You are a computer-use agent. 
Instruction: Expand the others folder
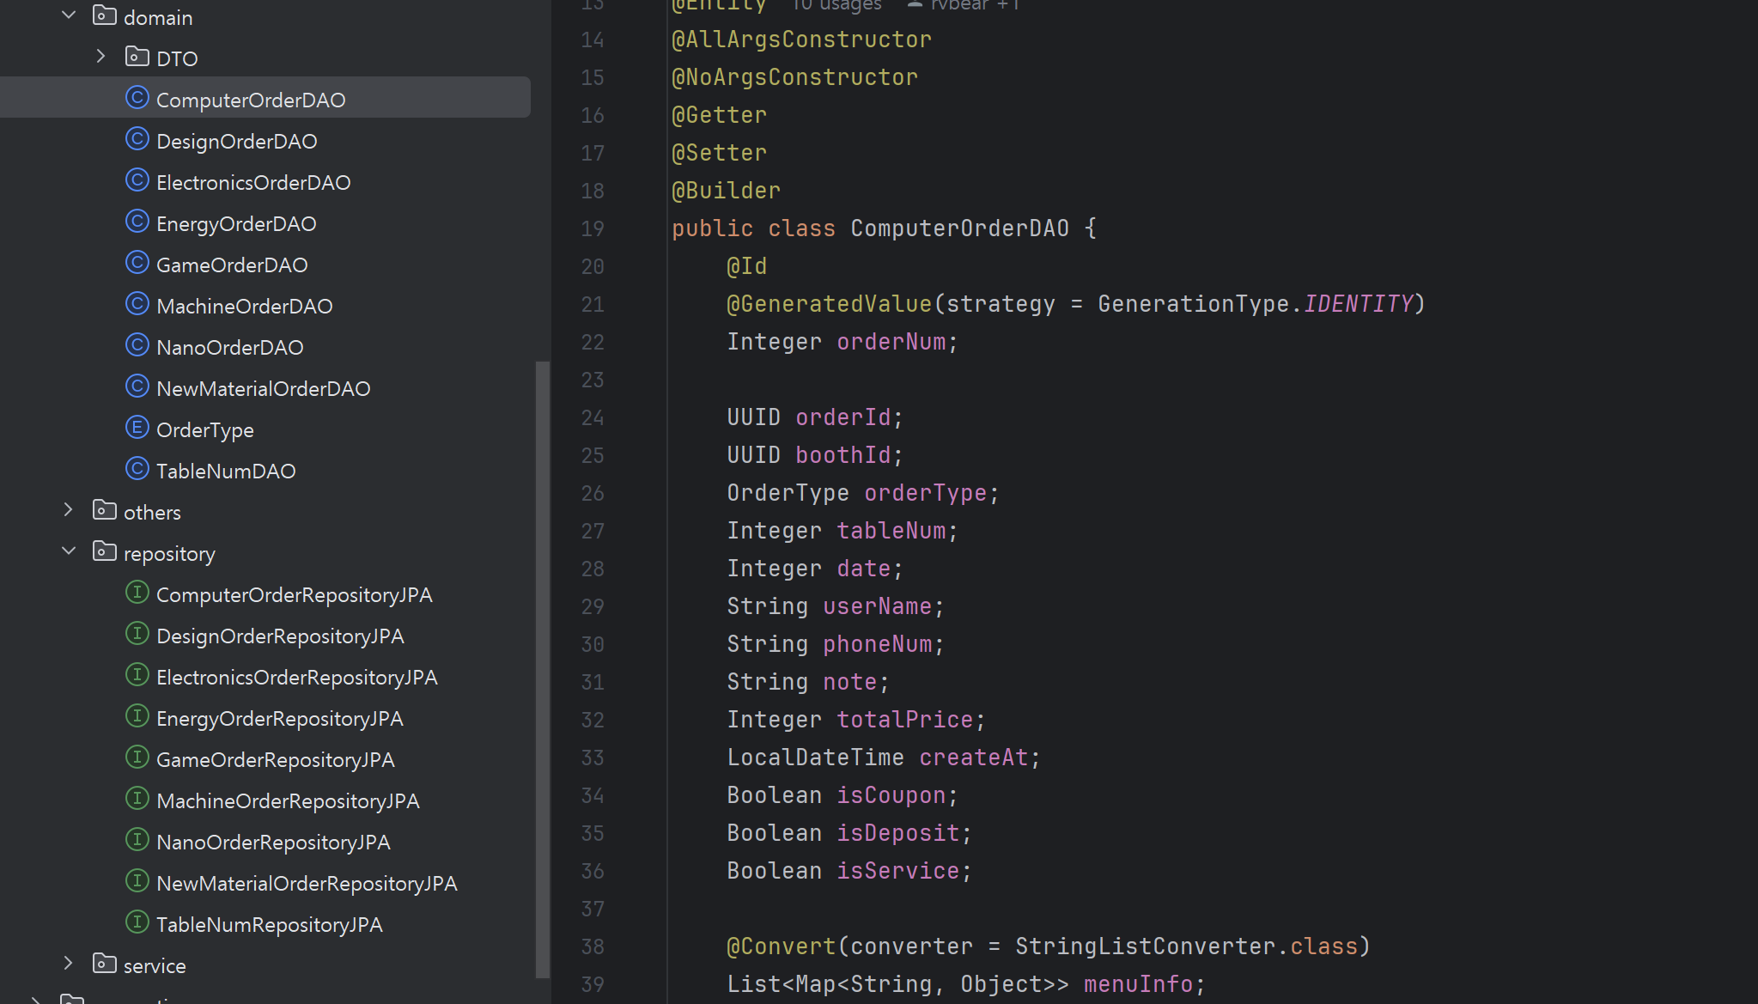pyautogui.click(x=69, y=510)
